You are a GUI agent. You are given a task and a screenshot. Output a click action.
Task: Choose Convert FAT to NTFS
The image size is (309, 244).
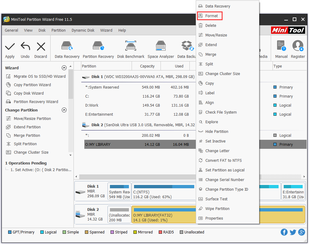point(228,161)
